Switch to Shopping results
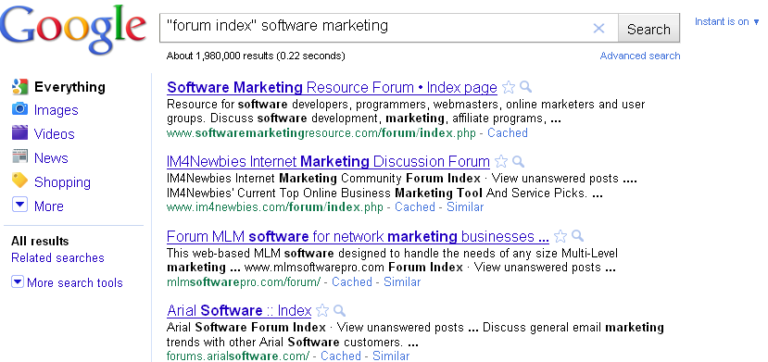The image size is (768, 362). pyautogui.click(x=62, y=182)
